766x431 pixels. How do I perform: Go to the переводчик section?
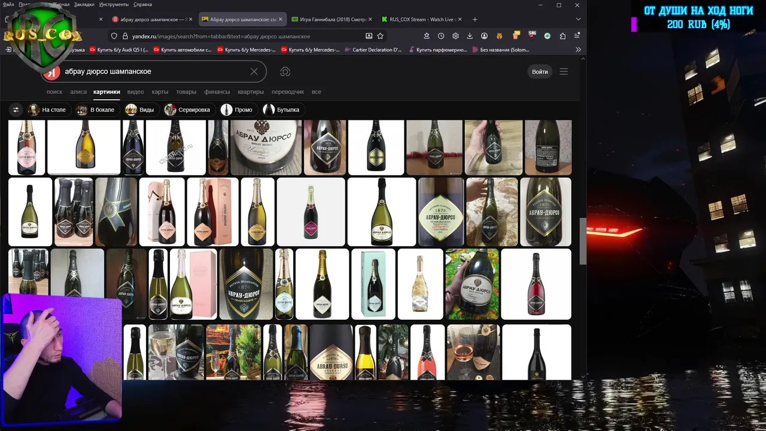pyautogui.click(x=288, y=92)
